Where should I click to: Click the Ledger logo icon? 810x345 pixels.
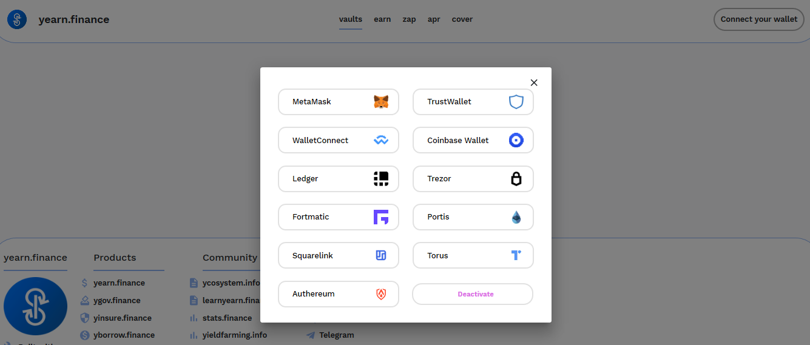coord(380,178)
